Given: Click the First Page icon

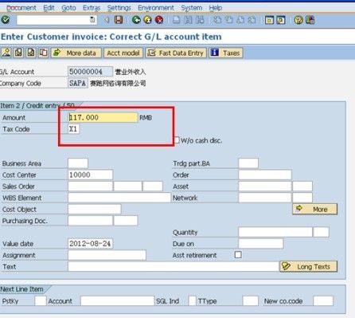Looking at the screenshot, I should (x=217, y=20).
